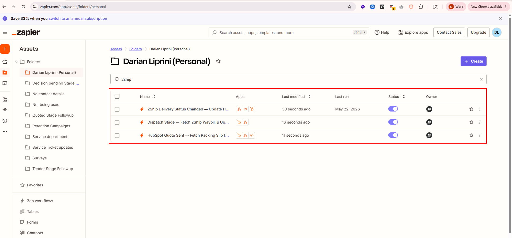
Task: Toggle the hamburger navigation menu
Action: pyautogui.click(x=5, y=32)
